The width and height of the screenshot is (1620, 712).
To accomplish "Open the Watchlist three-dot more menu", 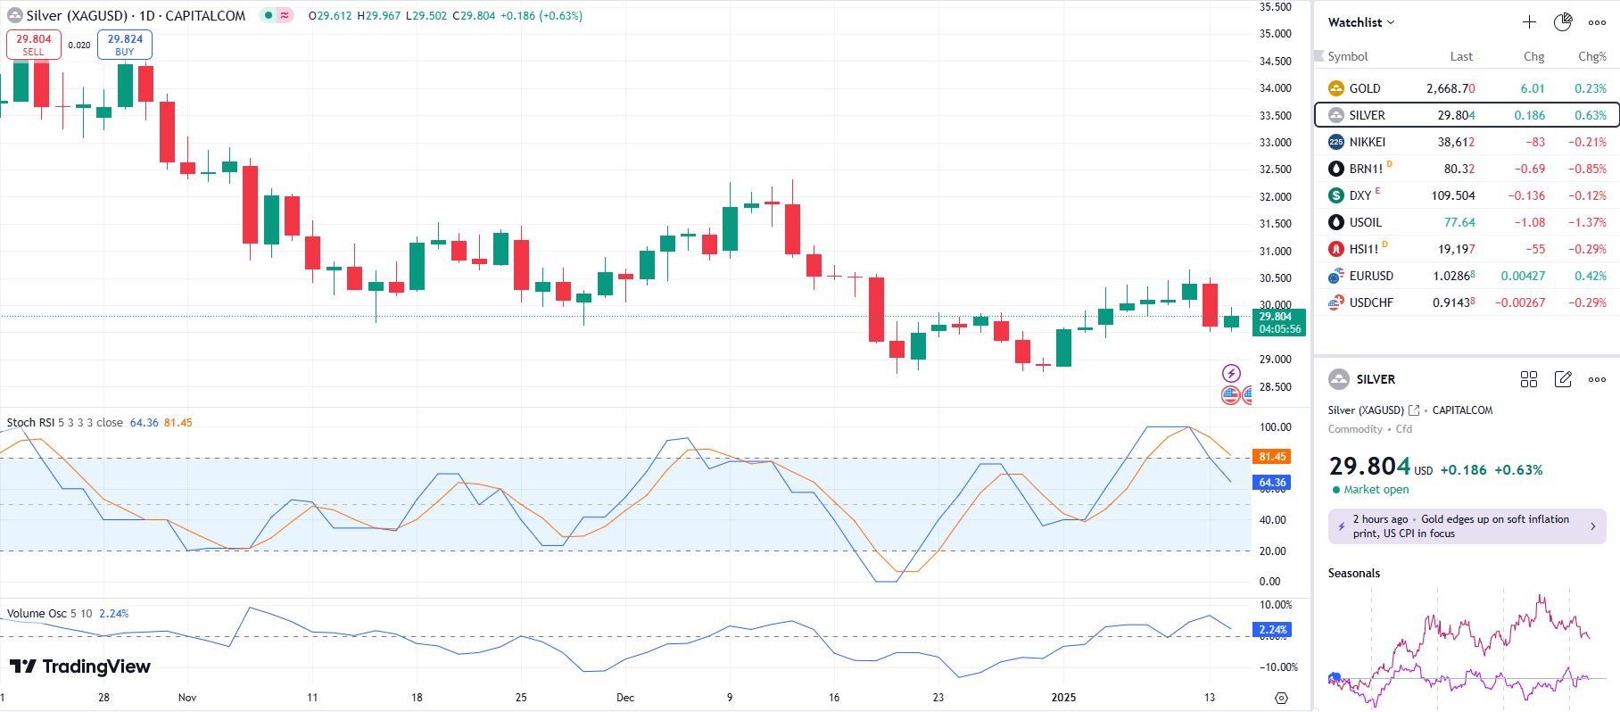I will tap(1597, 22).
